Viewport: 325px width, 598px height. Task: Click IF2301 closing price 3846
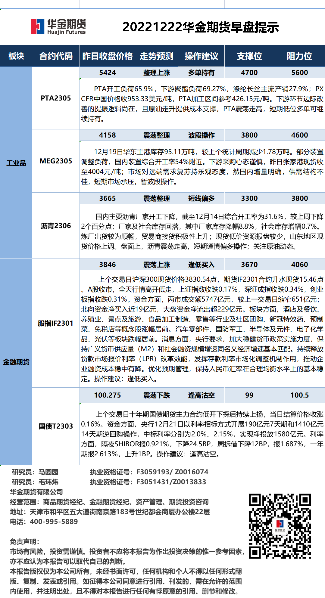point(108,265)
